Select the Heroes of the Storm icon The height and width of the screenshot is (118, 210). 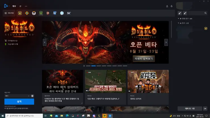pos(62,13)
